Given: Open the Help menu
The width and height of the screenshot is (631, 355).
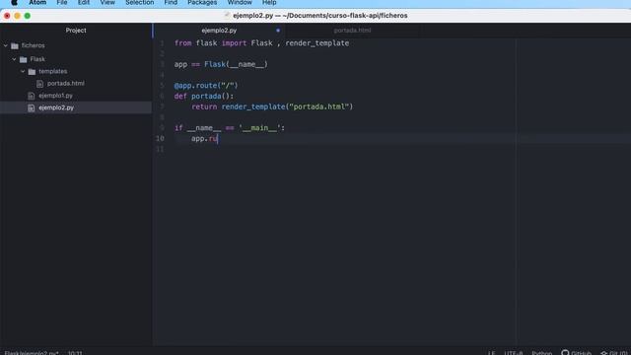Looking at the screenshot, I should coord(269,2).
